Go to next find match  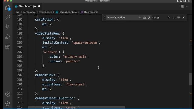click(x=174, y=18)
